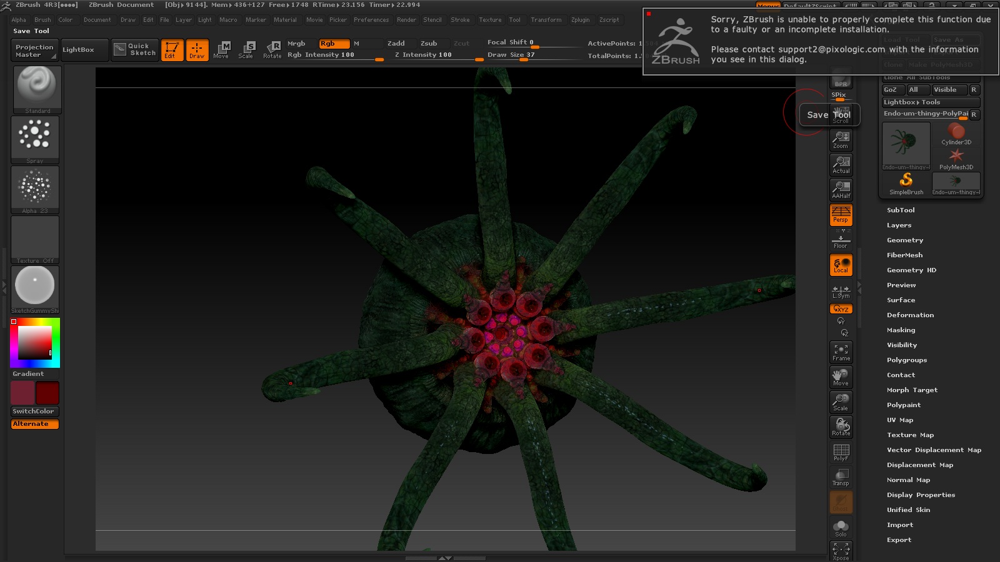The width and height of the screenshot is (1000, 562).
Task: Click the right shelf Rotate navigation icon
Action: pos(841,427)
